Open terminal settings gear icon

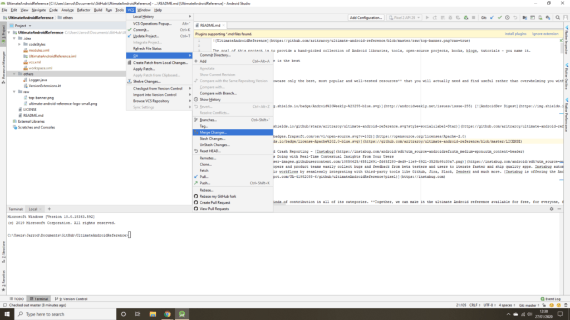pos(552,209)
